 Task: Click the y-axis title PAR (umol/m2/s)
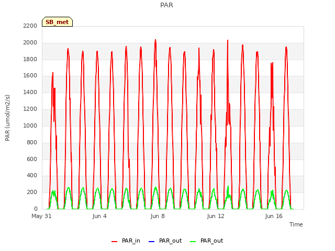point(7,118)
